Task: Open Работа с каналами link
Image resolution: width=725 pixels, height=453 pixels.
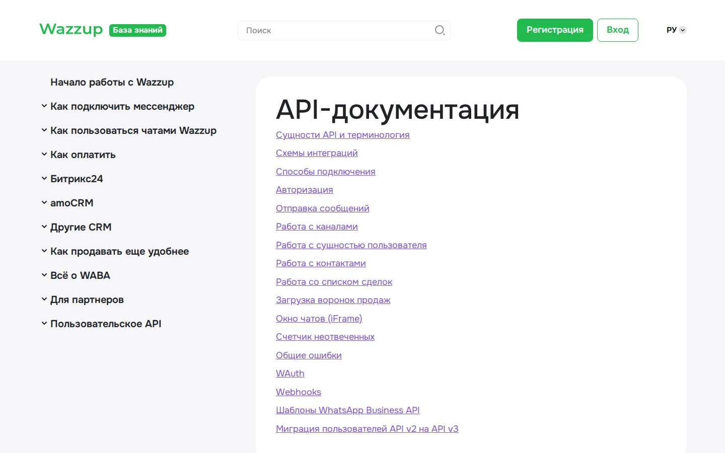Action: click(317, 226)
